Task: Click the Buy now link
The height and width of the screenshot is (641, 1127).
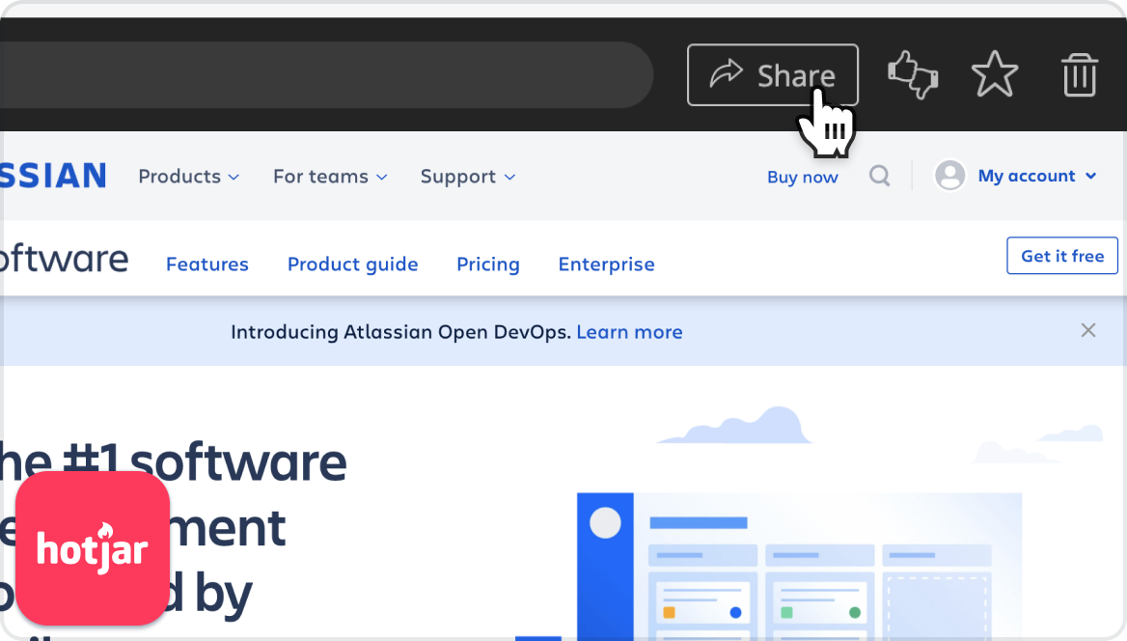Action: tap(802, 177)
